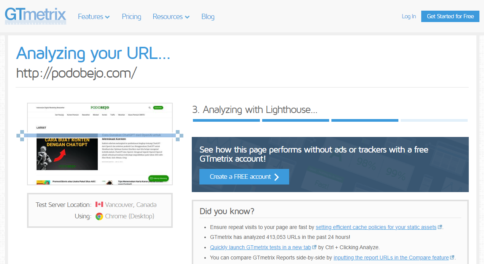
Task: Open inputting report URLs Compare feature link
Action: 391,258
